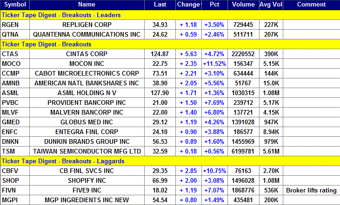The width and height of the screenshot is (340, 205).
Task: Click the Avg Vol column header
Action: (x=271, y=5)
